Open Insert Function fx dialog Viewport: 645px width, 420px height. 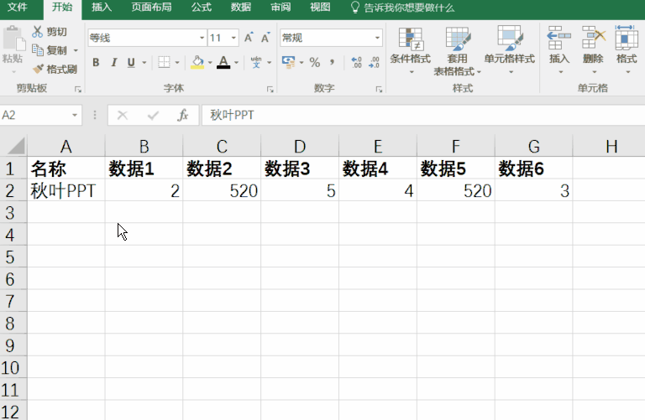tap(183, 116)
